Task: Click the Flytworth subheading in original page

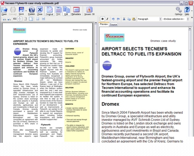Action: click(46, 125)
